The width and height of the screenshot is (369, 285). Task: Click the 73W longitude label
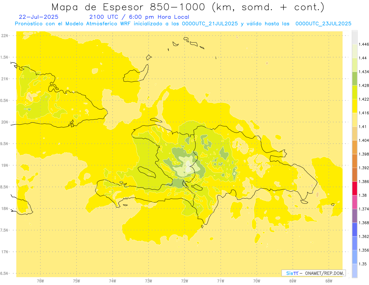(149, 281)
